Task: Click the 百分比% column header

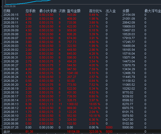Action: click(95, 11)
